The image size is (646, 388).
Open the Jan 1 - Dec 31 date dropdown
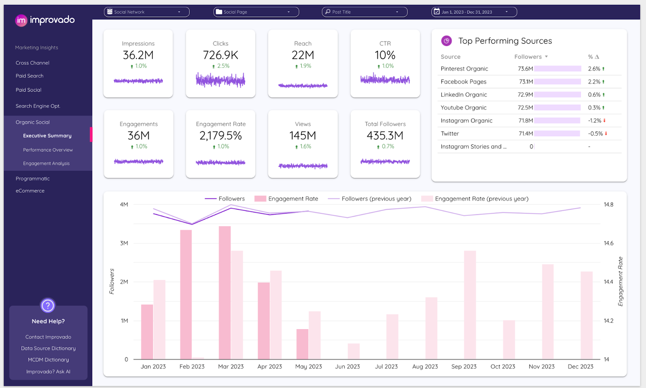pyautogui.click(x=507, y=12)
